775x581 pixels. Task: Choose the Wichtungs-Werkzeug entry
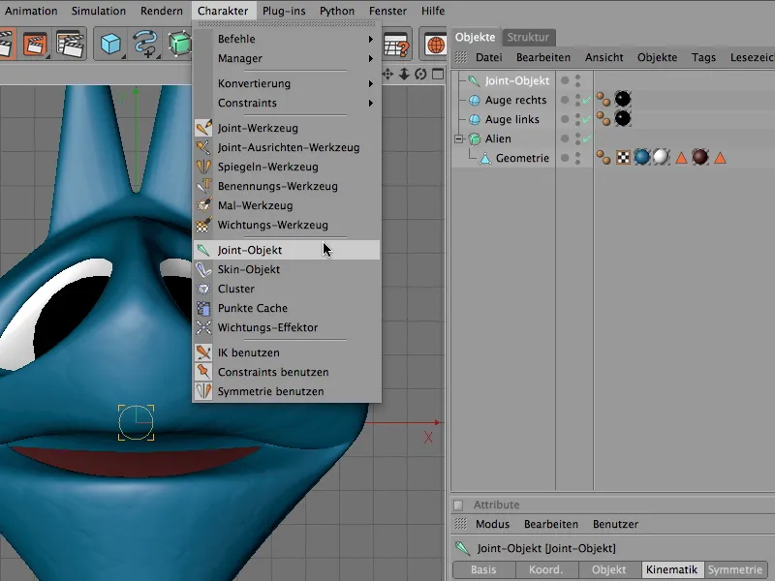point(287,225)
